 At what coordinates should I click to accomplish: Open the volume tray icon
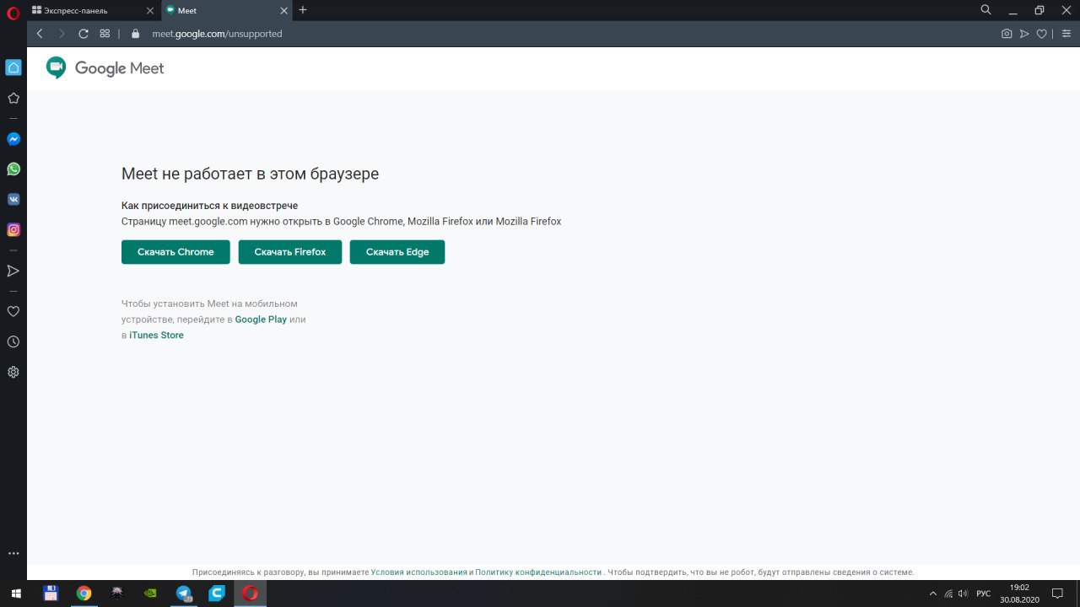pyautogui.click(x=964, y=594)
